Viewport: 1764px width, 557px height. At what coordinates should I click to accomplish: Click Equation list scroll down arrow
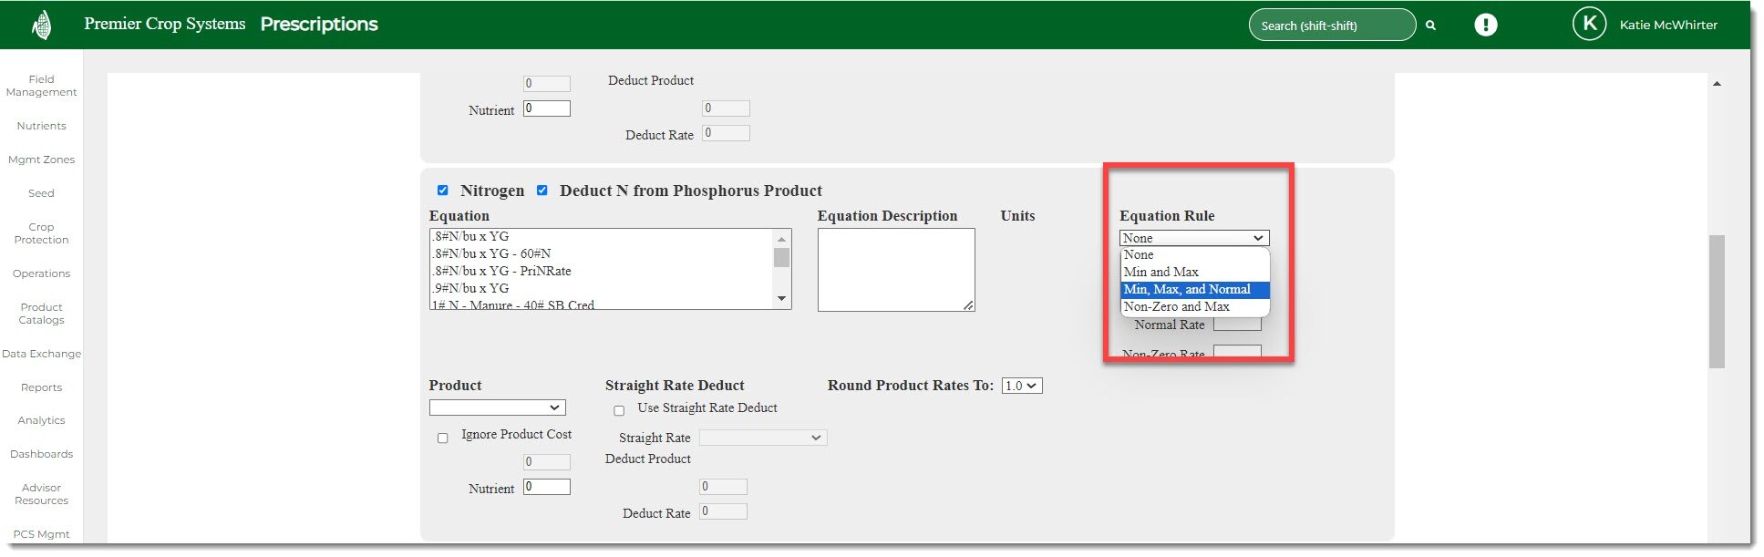pyautogui.click(x=781, y=299)
